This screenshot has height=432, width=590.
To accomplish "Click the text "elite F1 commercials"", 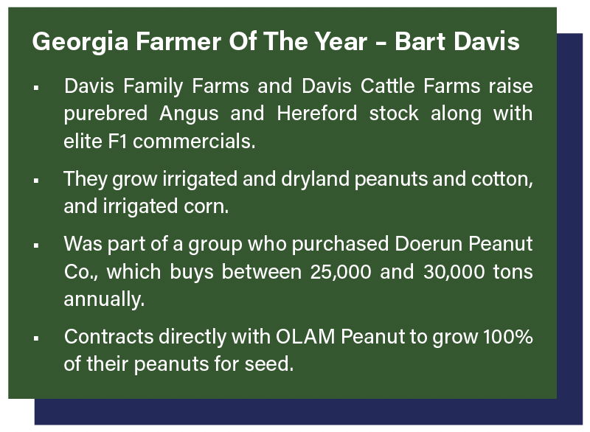I will point(159,142).
